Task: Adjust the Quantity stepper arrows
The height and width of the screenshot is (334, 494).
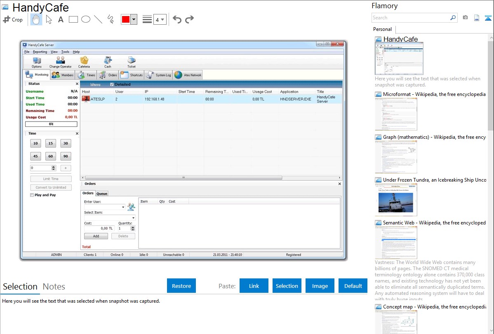Action: pyautogui.click(x=133, y=229)
